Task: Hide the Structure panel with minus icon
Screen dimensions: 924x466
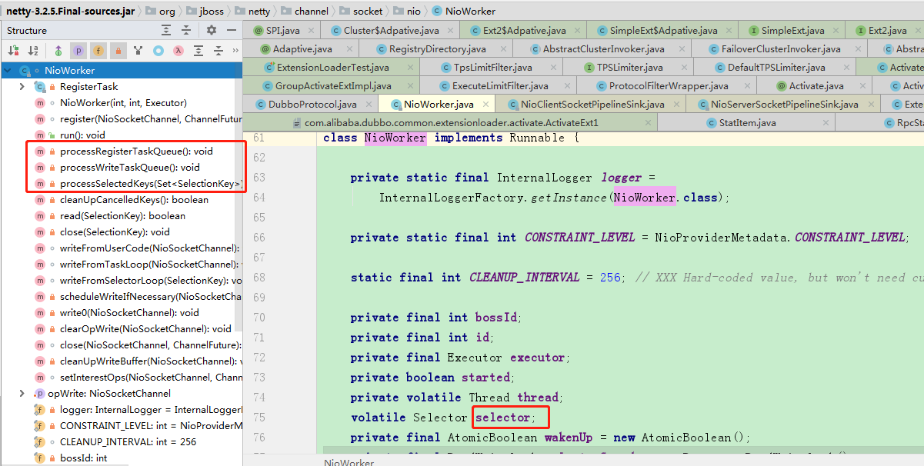Action: coord(232,30)
